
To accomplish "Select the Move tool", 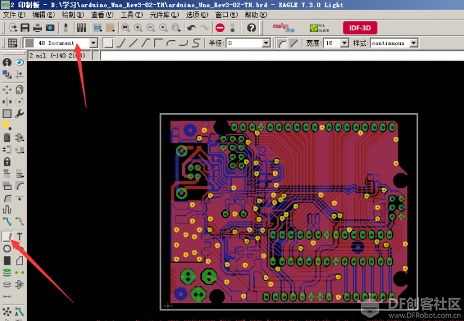I will pos(7,90).
